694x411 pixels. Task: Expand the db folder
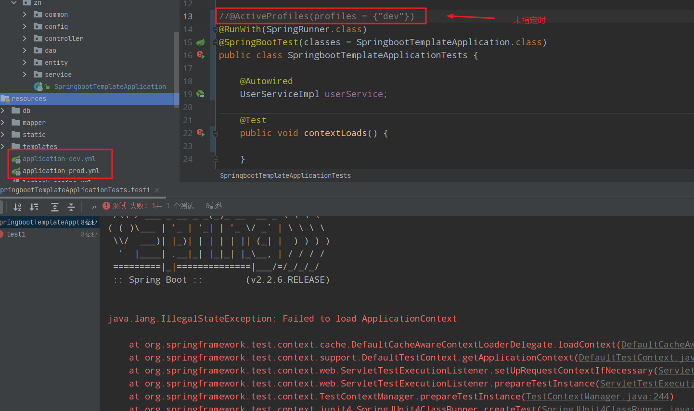pyautogui.click(x=3, y=111)
